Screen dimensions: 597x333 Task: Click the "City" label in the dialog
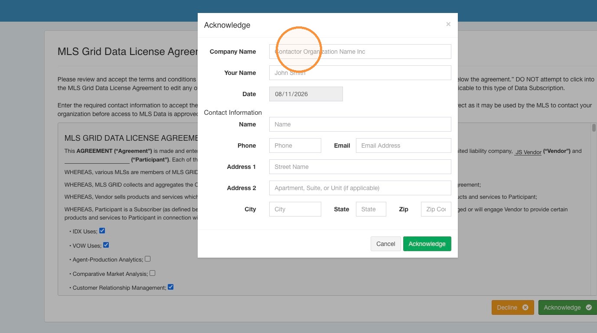(x=250, y=209)
